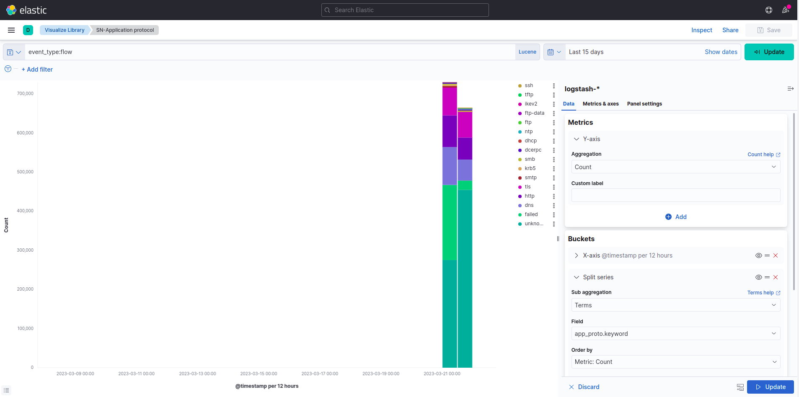
Task: Open the Panel settings tab
Action: 644,104
